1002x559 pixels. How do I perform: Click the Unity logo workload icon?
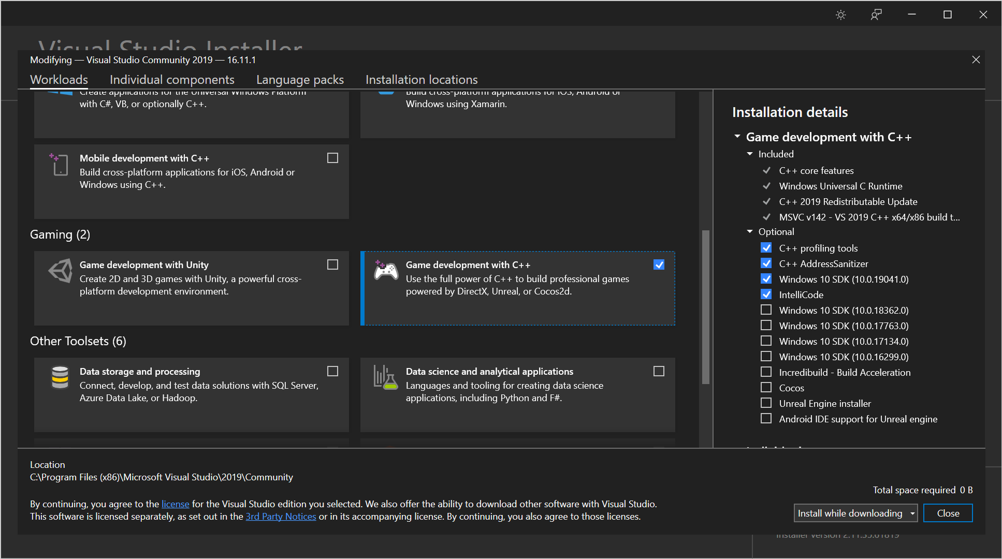coord(60,271)
